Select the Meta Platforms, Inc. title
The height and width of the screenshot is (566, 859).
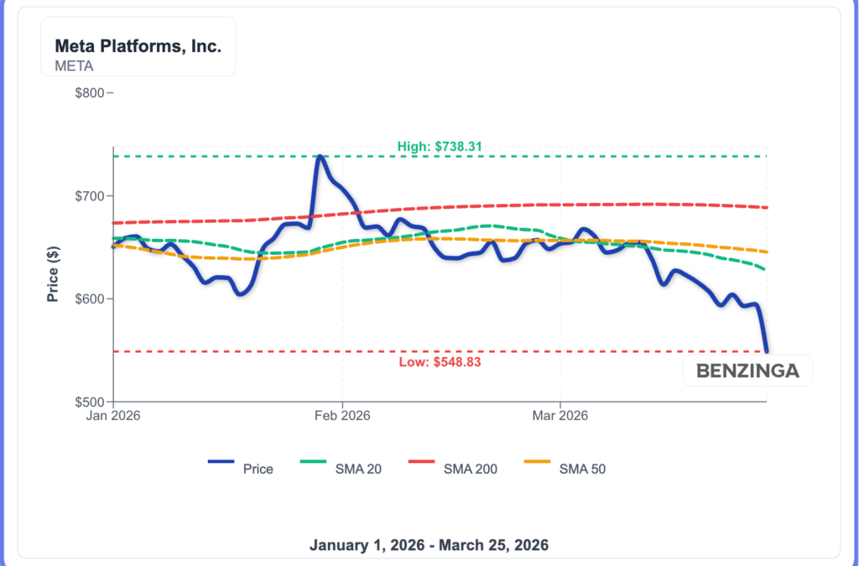138,46
